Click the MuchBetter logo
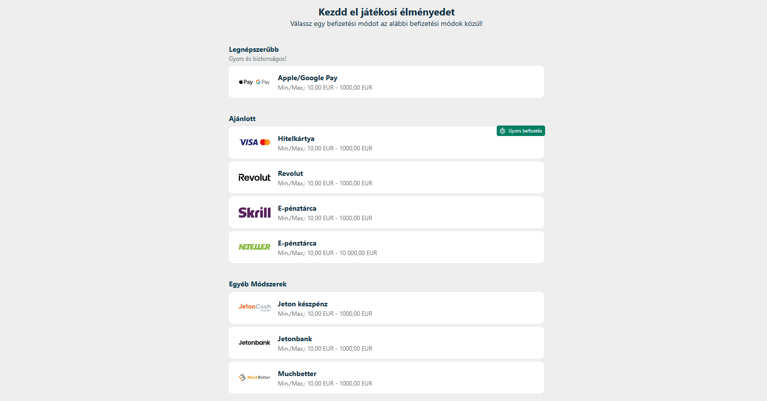 click(x=254, y=378)
